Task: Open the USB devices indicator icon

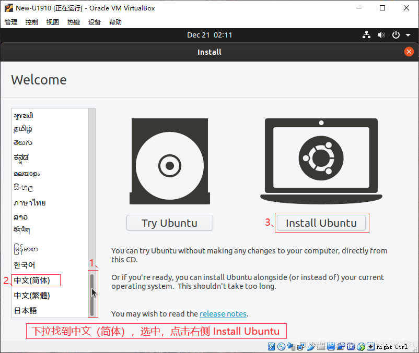Action: click(x=311, y=346)
